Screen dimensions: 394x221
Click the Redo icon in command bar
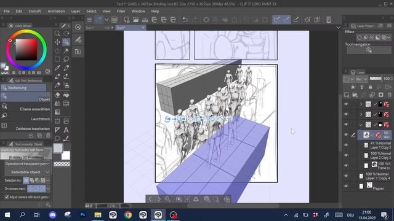coord(195,20)
